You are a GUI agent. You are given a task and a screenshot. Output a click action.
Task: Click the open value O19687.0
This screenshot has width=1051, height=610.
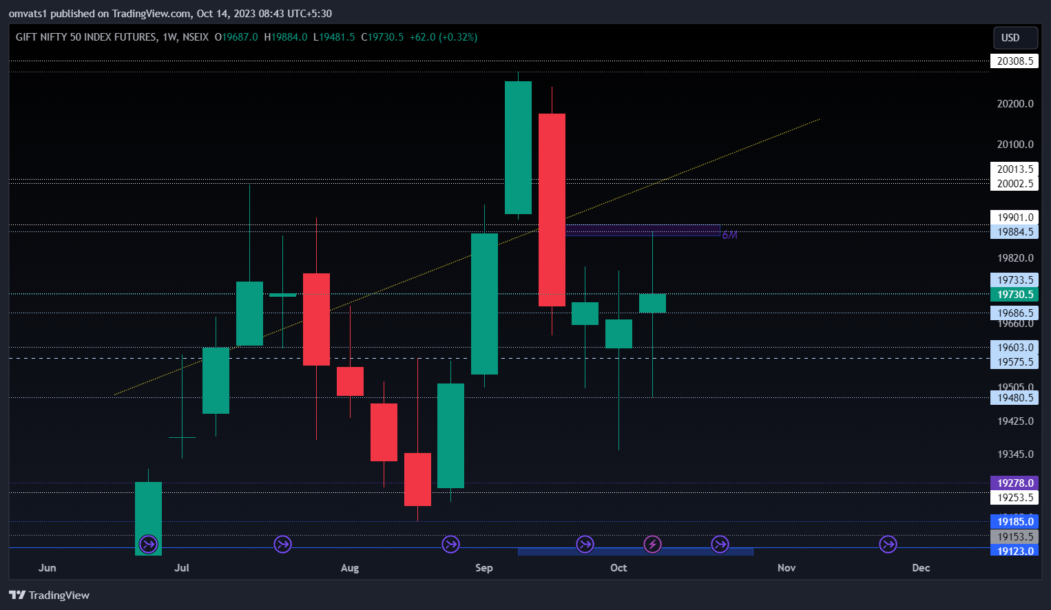click(x=236, y=37)
